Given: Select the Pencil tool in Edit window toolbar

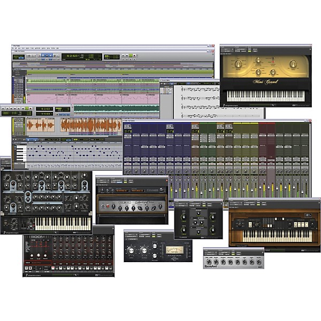Looking at the screenshot, I should (58, 56).
